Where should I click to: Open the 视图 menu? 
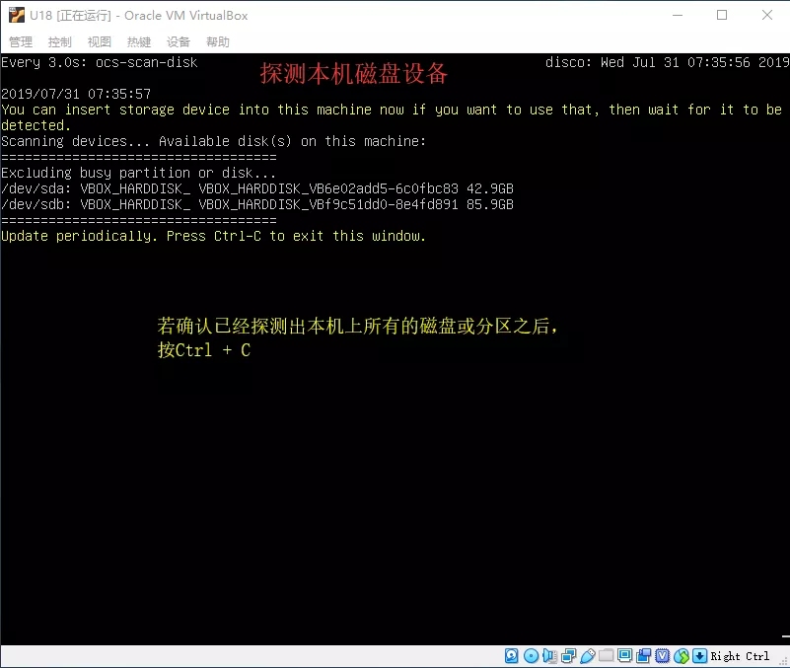[x=100, y=42]
